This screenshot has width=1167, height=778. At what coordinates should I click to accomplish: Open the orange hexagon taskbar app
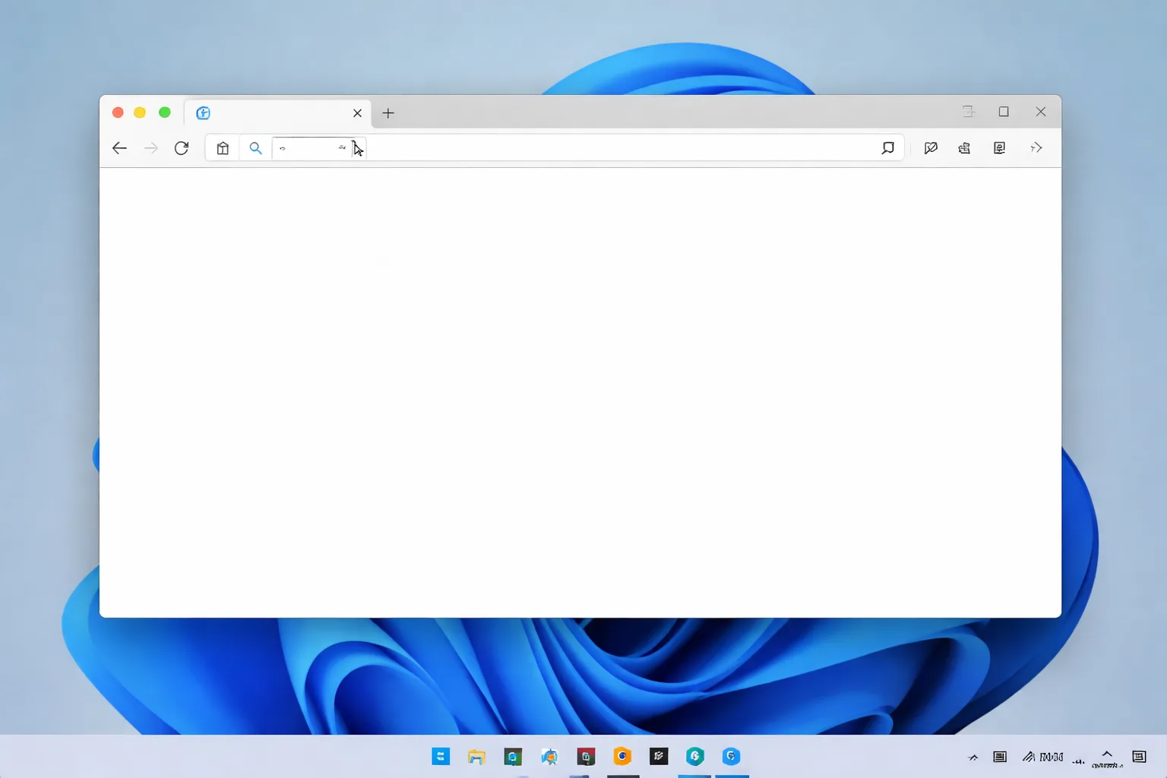tap(622, 756)
